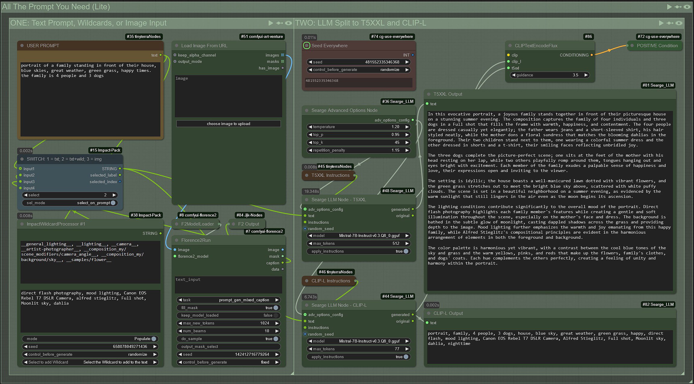694x384 pixels.
Task: Run group TWO with its play icon
Action: tap(661, 23)
